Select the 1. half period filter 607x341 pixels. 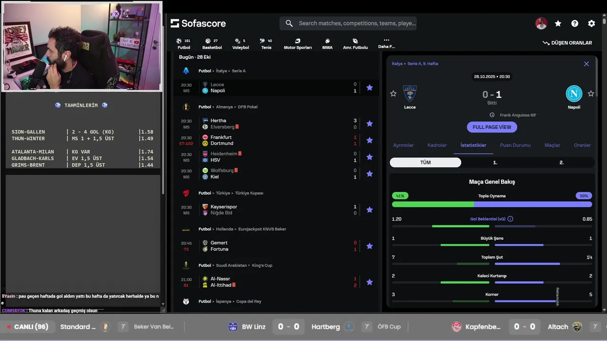[x=495, y=162]
